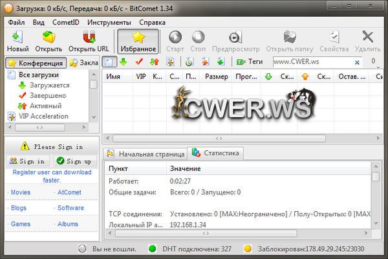Click the Sign up button
The image size is (388, 259).
point(76,161)
